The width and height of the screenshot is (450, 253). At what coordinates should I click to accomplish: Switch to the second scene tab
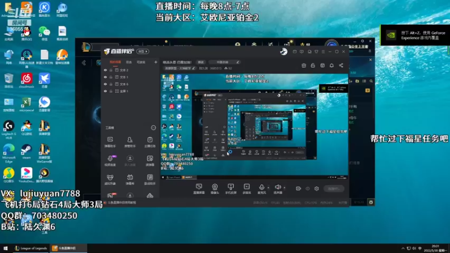pos(129,62)
